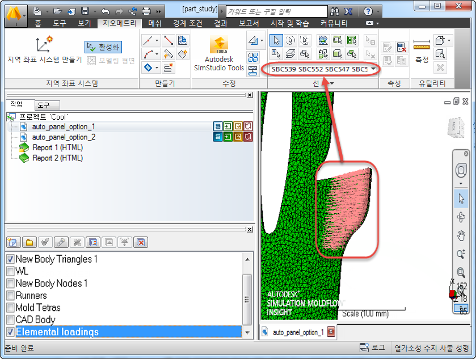Image resolution: width=476 pixels, height=359 pixels.
Task: Check the WL layer checkbox
Action: point(10,271)
